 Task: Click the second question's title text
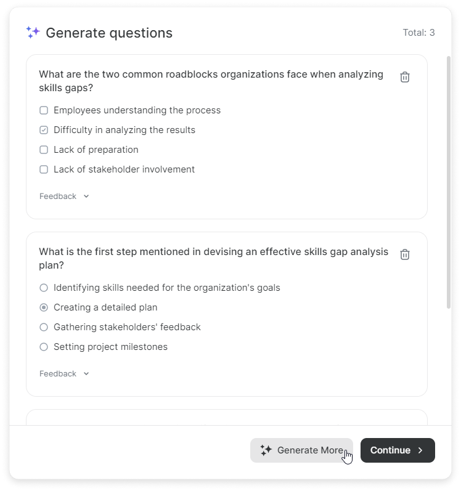(213, 259)
